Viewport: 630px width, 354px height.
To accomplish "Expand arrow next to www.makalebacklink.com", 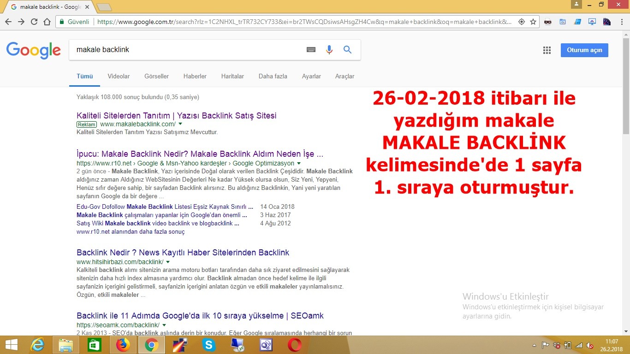I will click(180, 124).
